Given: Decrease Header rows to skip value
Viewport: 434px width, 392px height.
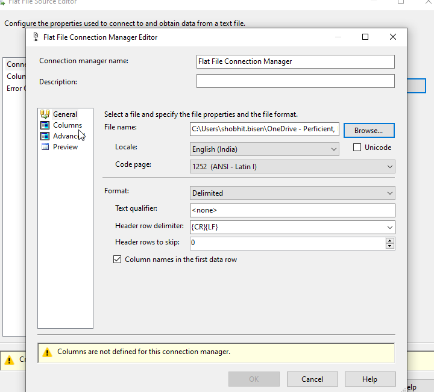Looking at the screenshot, I should pos(390,246).
